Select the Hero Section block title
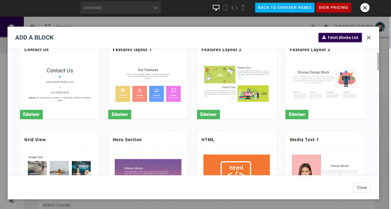This screenshot has width=391, height=209. (127, 140)
